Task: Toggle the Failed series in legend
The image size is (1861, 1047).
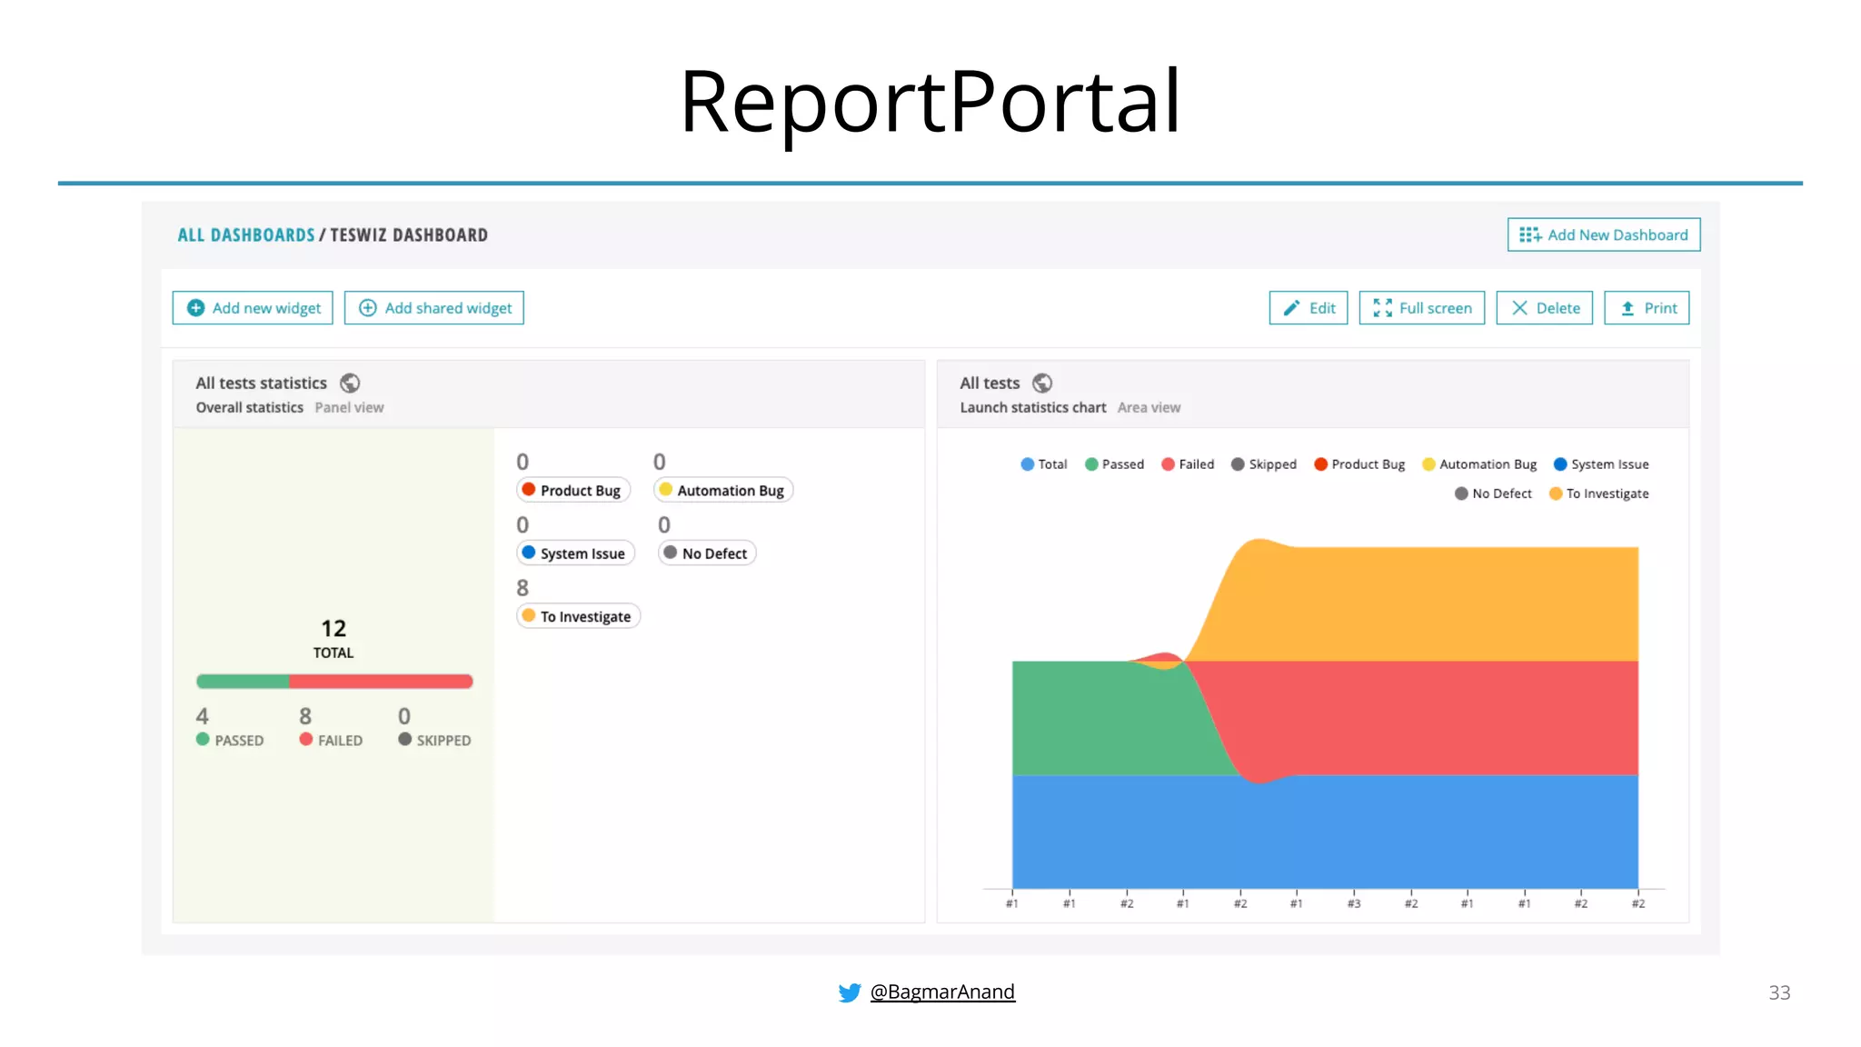Action: (x=1188, y=464)
